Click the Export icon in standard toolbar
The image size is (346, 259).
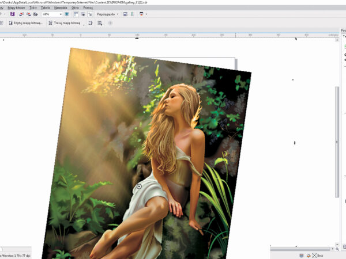[x=29, y=14]
